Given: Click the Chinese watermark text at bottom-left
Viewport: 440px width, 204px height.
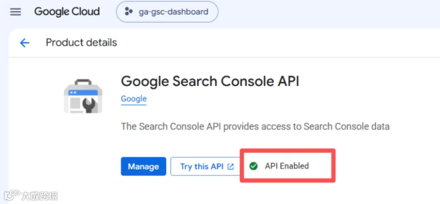Looking at the screenshot, I should (39, 196).
